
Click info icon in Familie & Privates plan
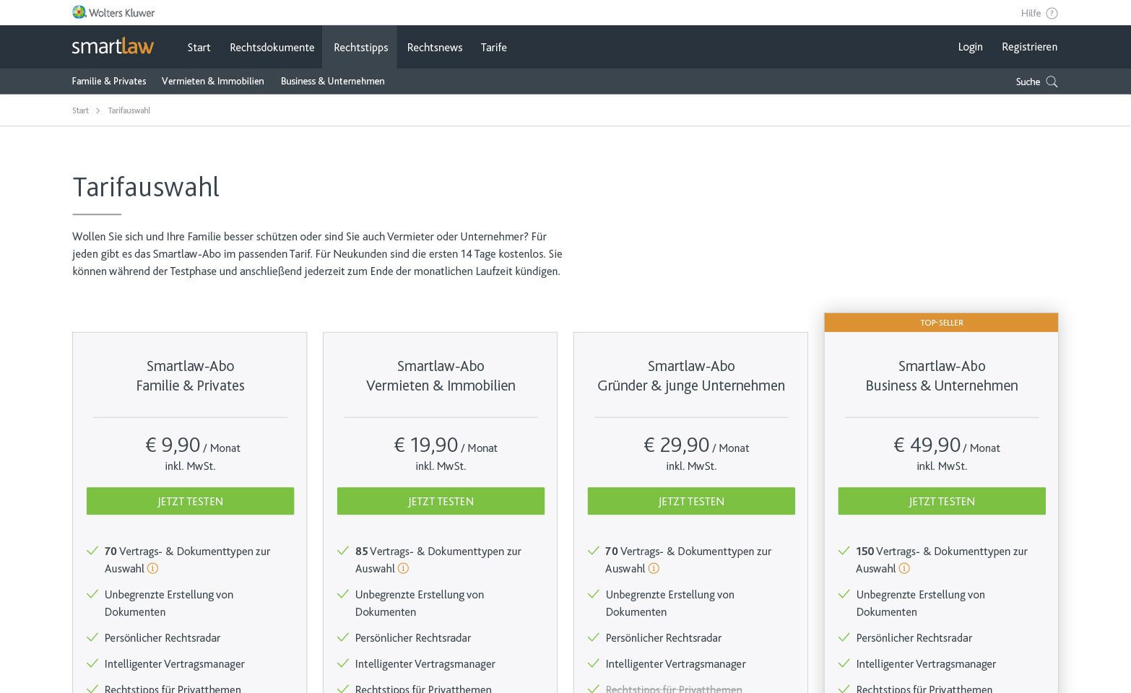[152, 568]
